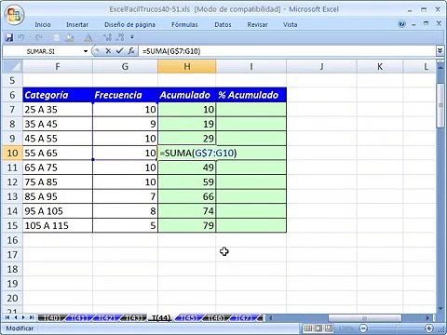
Task: Select column K header
Action: [x=380, y=66]
